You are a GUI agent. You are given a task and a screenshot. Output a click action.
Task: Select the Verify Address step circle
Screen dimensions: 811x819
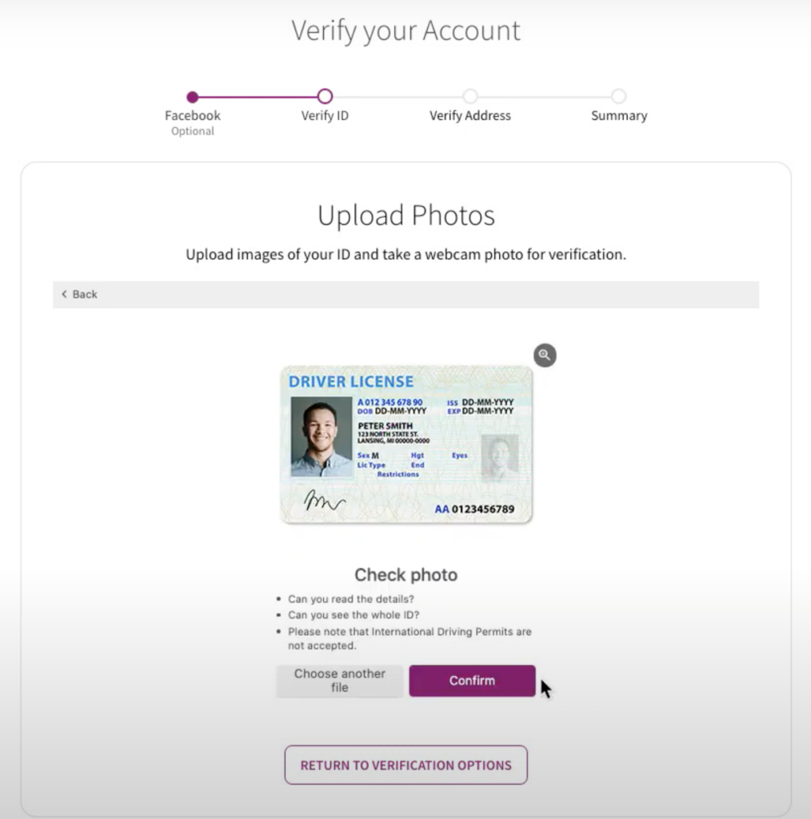click(x=470, y=96)
